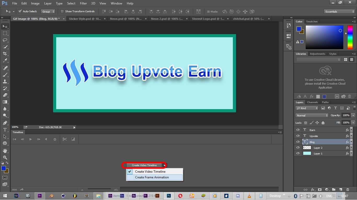
Task: Select the Lasso tool
Action: coord(5,40)
